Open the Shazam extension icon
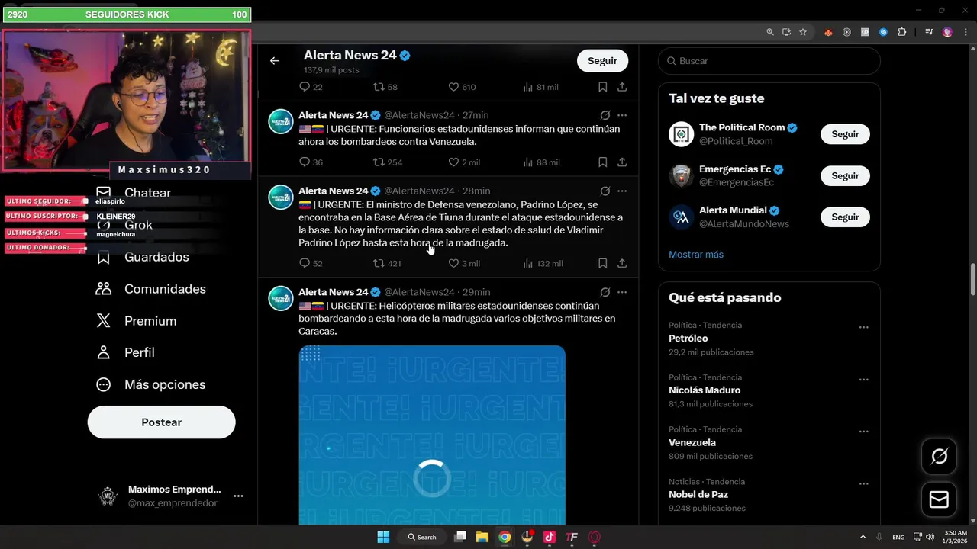 (x=884, y=32)
